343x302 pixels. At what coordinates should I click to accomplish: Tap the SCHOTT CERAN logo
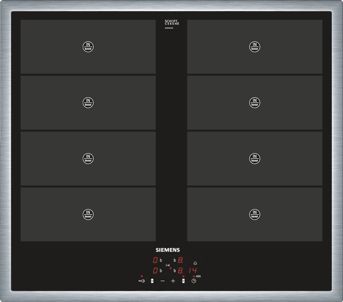coord(171,23)
